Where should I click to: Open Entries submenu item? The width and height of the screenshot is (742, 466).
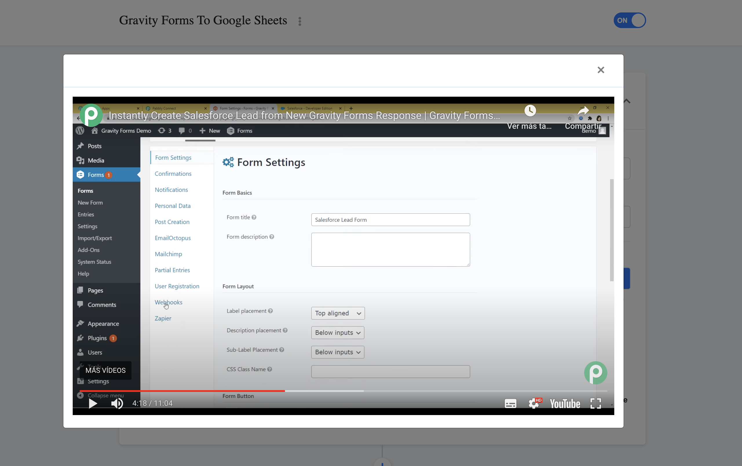point(86,214)
